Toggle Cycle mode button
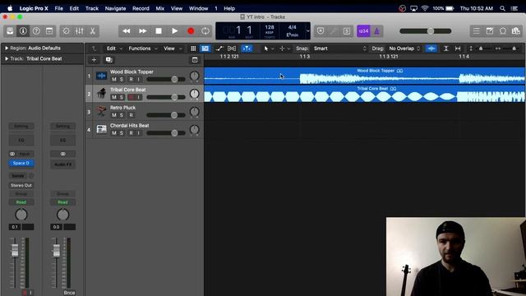 click(205, 31)
